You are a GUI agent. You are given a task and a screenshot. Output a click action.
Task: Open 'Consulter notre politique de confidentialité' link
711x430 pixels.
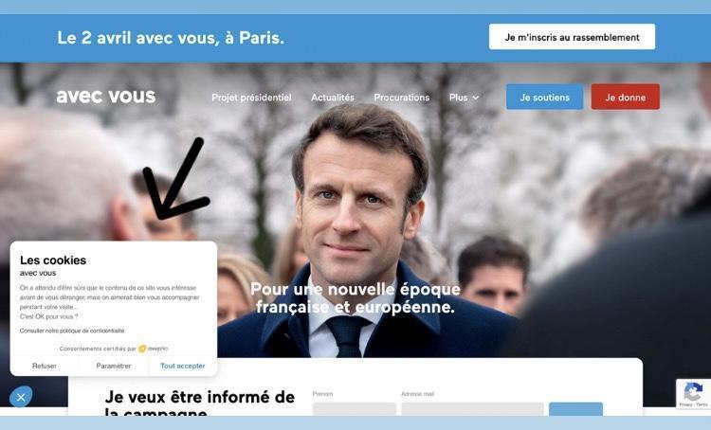(72, 331)
